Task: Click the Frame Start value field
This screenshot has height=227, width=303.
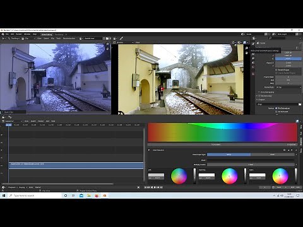Action: [288, 77]
